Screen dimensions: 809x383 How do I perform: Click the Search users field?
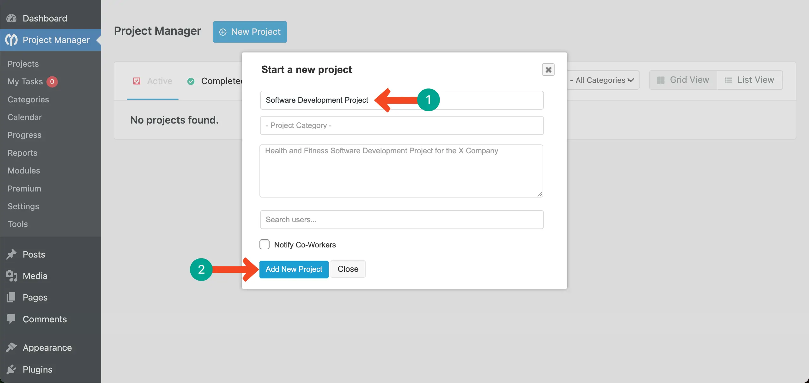click(401, 219)
